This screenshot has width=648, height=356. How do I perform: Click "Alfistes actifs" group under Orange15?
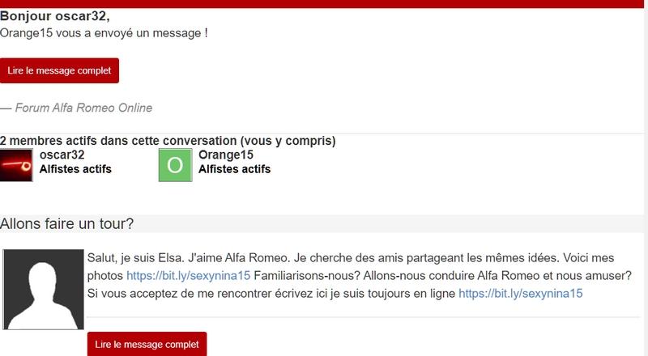click(x=235, y=169)
